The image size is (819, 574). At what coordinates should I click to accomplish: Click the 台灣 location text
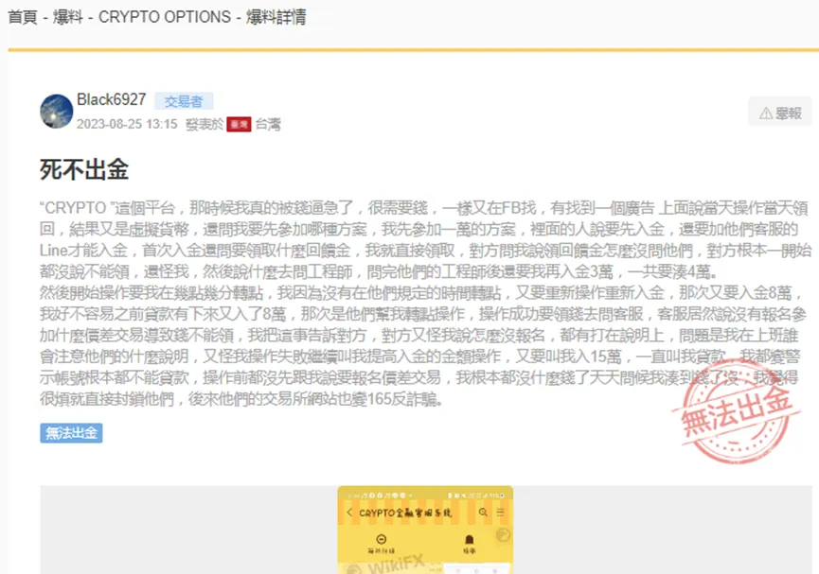(x=268, y=124)
